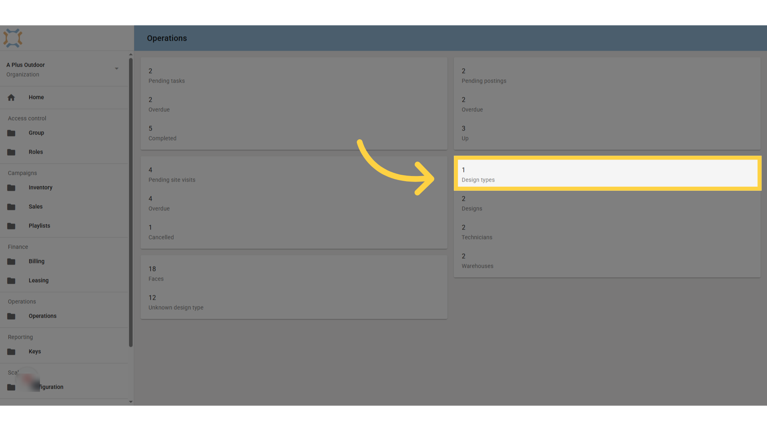This screenshot has width=767, height=431.
Task: Click the sidebar scroll down arrow
Action: [131, 402]
